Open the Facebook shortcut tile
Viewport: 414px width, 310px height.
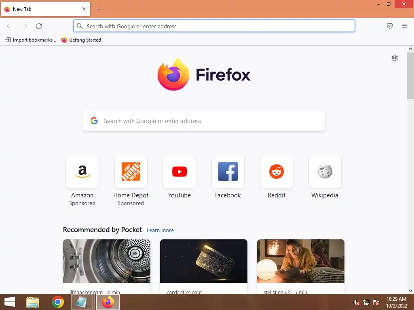228,172
